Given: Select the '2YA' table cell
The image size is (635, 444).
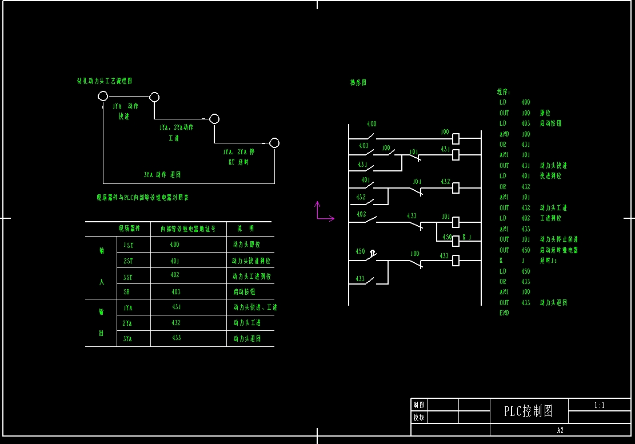Looking at the screenshot, I should coord(127,323).
